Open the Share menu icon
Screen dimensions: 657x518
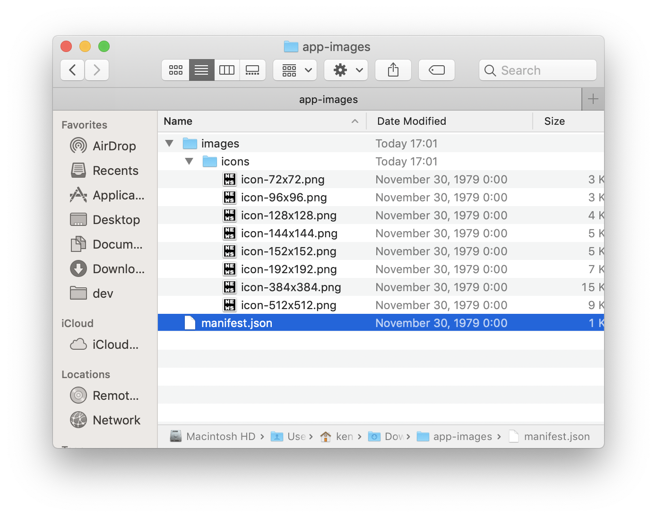coord(393,69)
